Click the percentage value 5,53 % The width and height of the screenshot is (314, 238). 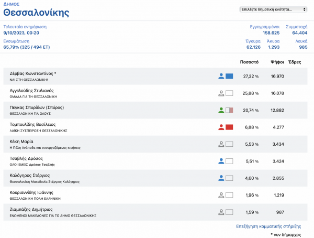252,144
